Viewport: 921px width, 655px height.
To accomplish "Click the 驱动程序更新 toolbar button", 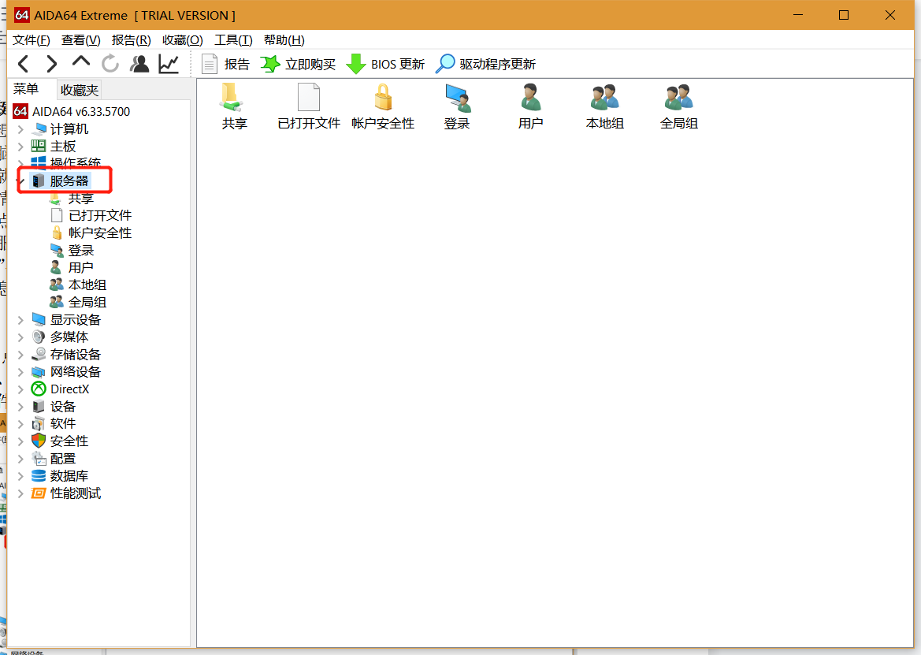I will (x=486, y=64).
